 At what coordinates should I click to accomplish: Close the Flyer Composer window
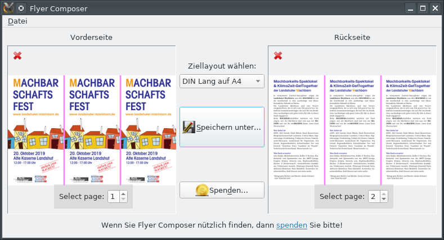point(435,8)
